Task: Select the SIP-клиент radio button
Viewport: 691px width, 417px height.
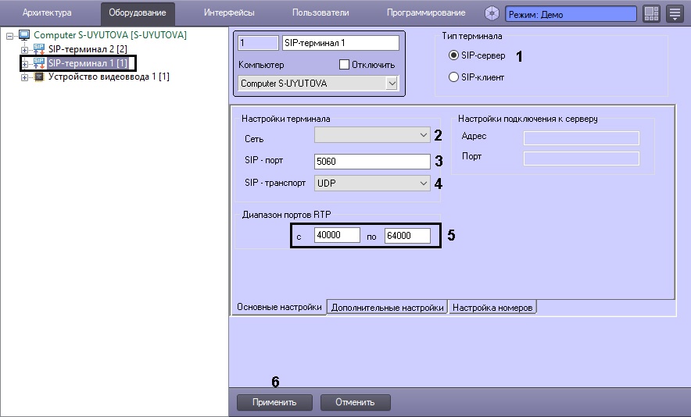Action: tap(453, 77)
